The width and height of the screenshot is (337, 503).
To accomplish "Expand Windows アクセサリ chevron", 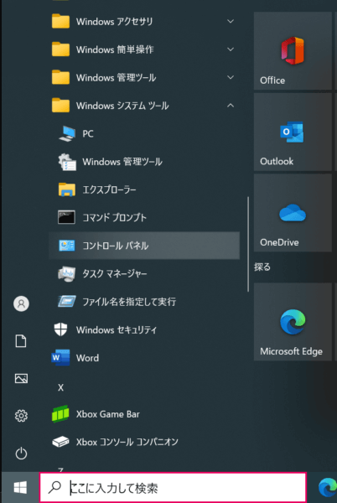I will (231, 22).
